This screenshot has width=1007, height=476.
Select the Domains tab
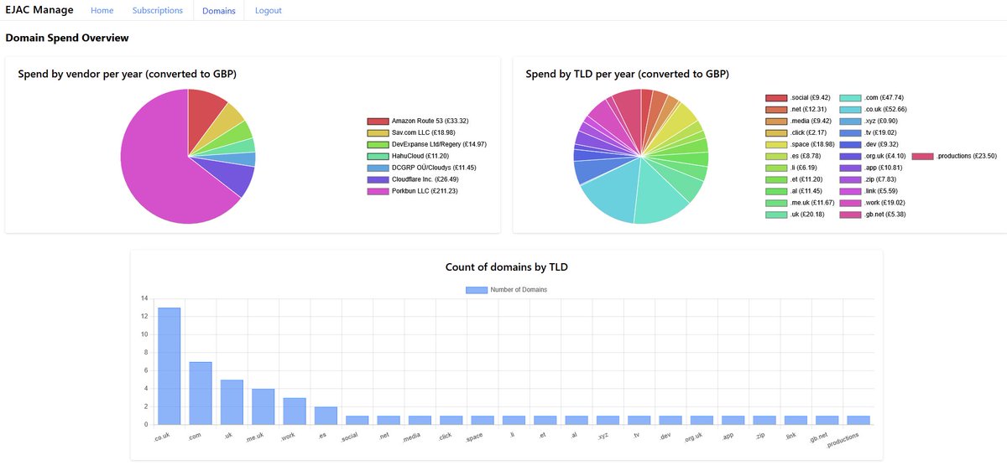point(219,11)
